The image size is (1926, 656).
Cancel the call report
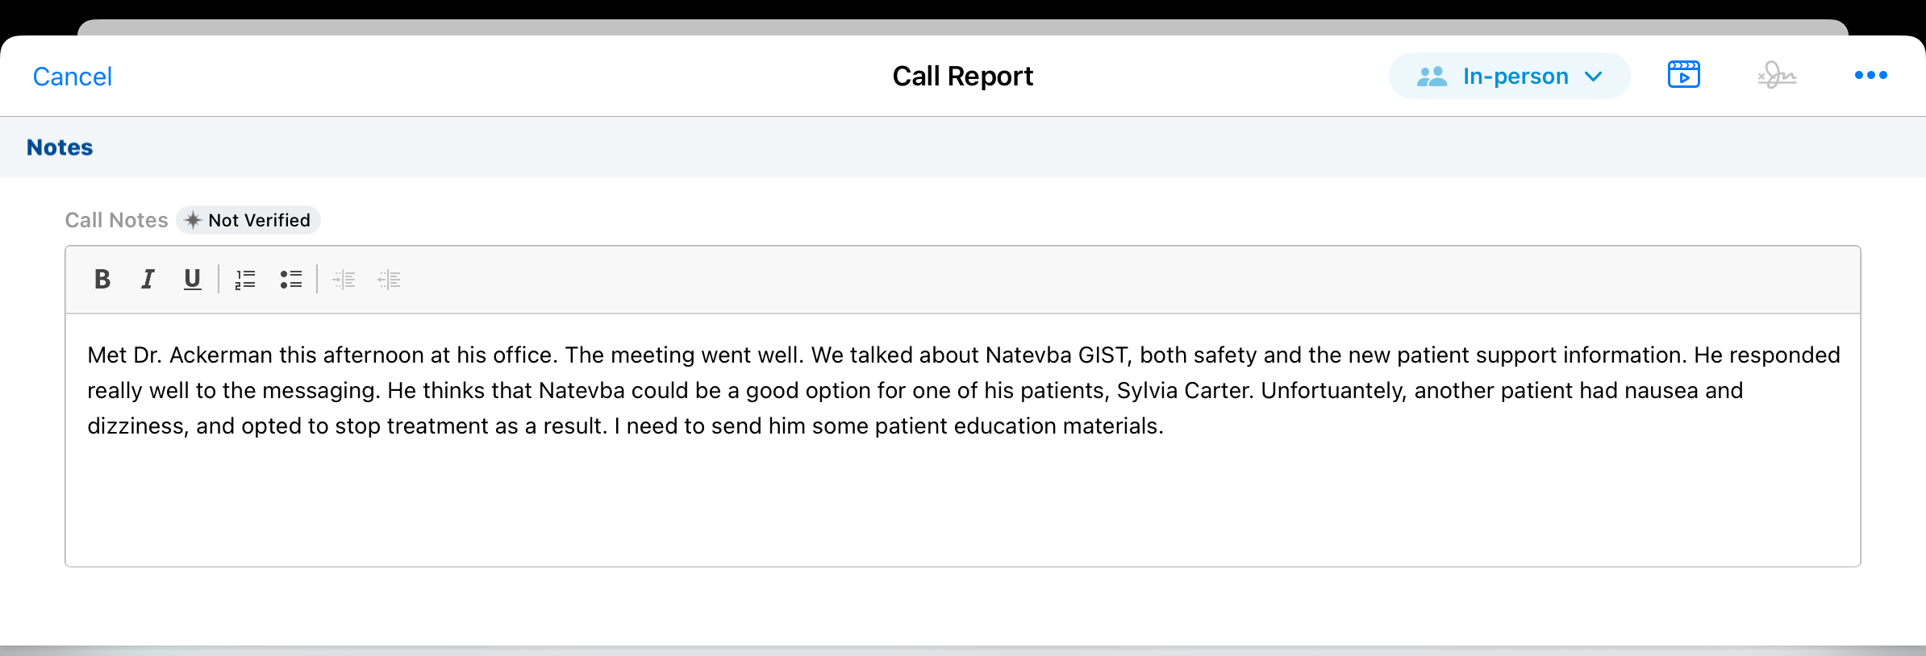[72, 77]
